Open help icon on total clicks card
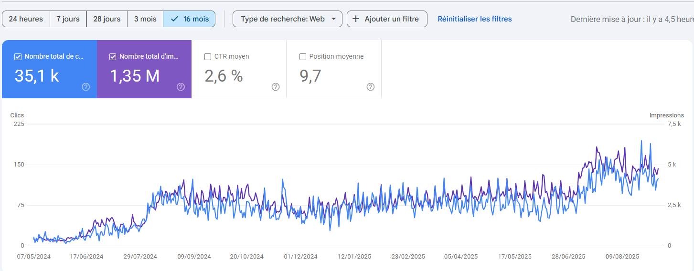The height and width of the screenshot is (271, 694). 86,87
